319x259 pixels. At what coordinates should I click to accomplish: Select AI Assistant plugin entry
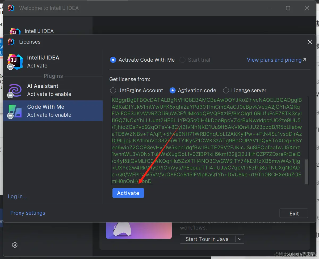click(53, 90)
